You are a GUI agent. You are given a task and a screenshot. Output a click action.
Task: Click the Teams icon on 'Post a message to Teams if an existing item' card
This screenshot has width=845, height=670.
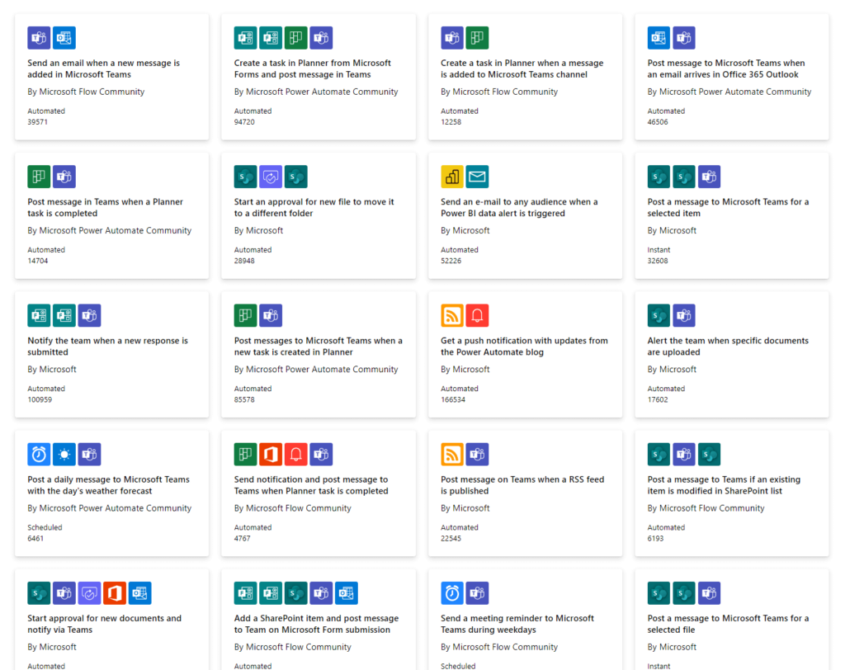pos(684,455)
